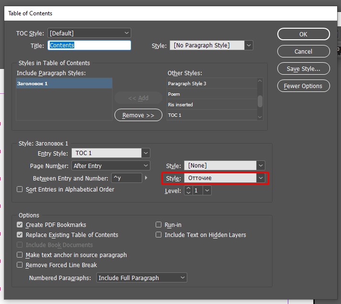Click the OK button
The height and width of the screenshot is (304, 341).
pyautogui.click(x=303, y=34)
